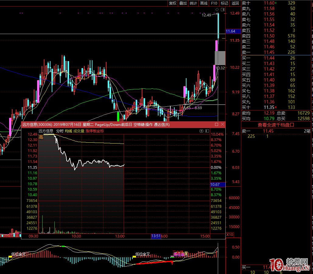Screen dimensions: 313x274
Task: Open the 统计 statistics menu
Action: coord(193,3)
